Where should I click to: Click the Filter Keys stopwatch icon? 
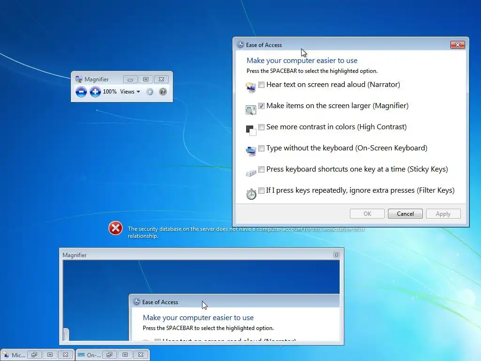251,194
